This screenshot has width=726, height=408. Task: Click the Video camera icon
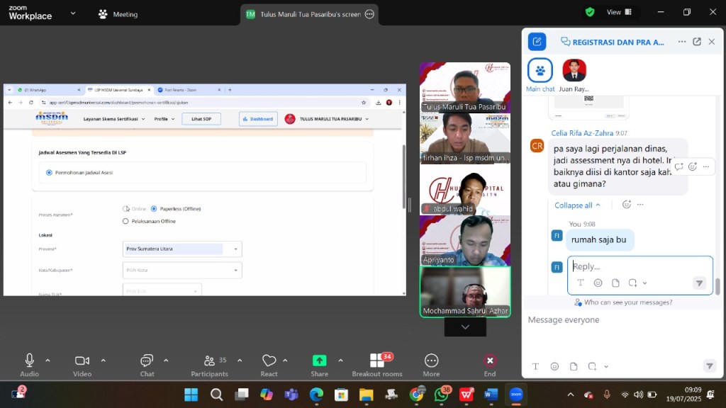[x=82, y=361]
